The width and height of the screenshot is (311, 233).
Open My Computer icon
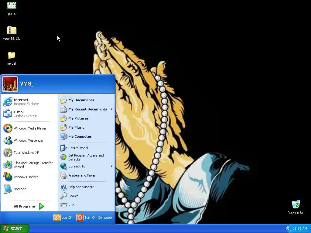(x=64, y=137)
